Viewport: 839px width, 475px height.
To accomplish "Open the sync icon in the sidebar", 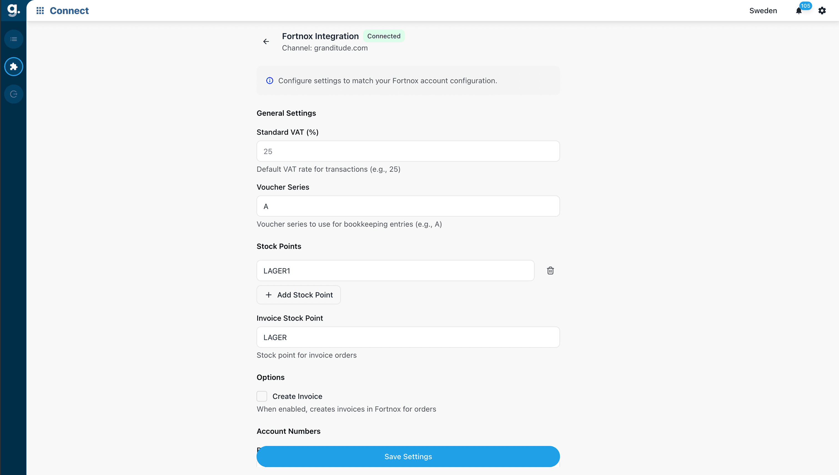I will (x=13, y=94).
